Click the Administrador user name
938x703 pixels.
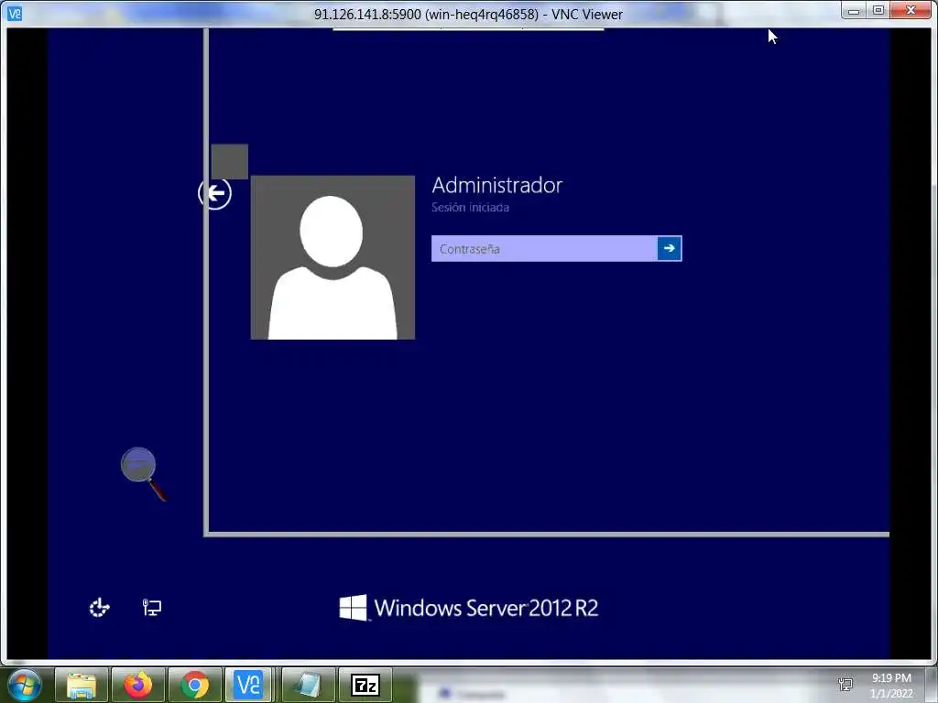tap(497, 185)
